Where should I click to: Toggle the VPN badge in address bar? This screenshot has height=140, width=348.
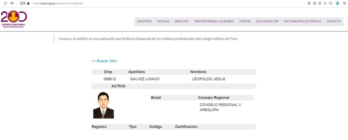tap(23, 3)
